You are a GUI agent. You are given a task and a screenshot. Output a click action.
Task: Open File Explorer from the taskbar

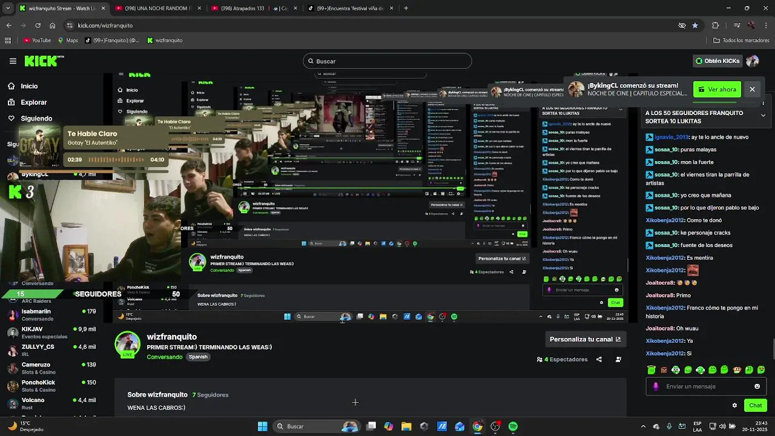tap(406, 426)
